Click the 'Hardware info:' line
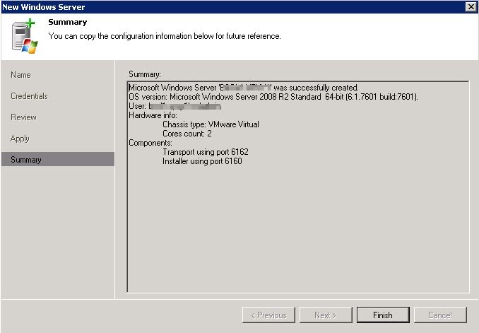The height and width of the screenshot is (333, 479). point(153,115)
